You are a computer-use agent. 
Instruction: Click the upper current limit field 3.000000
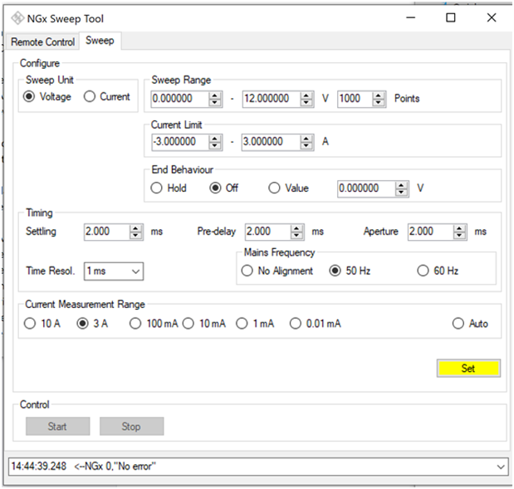click(271, 142)
